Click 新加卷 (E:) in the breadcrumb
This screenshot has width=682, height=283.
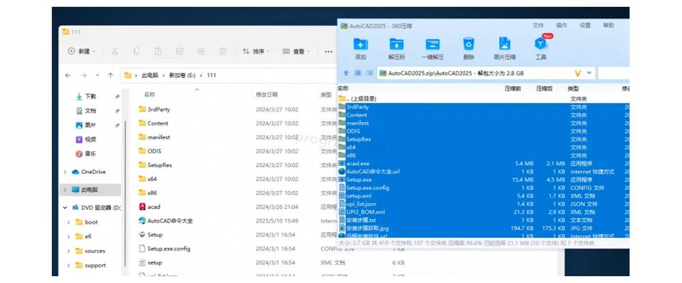tap(182, 75)
